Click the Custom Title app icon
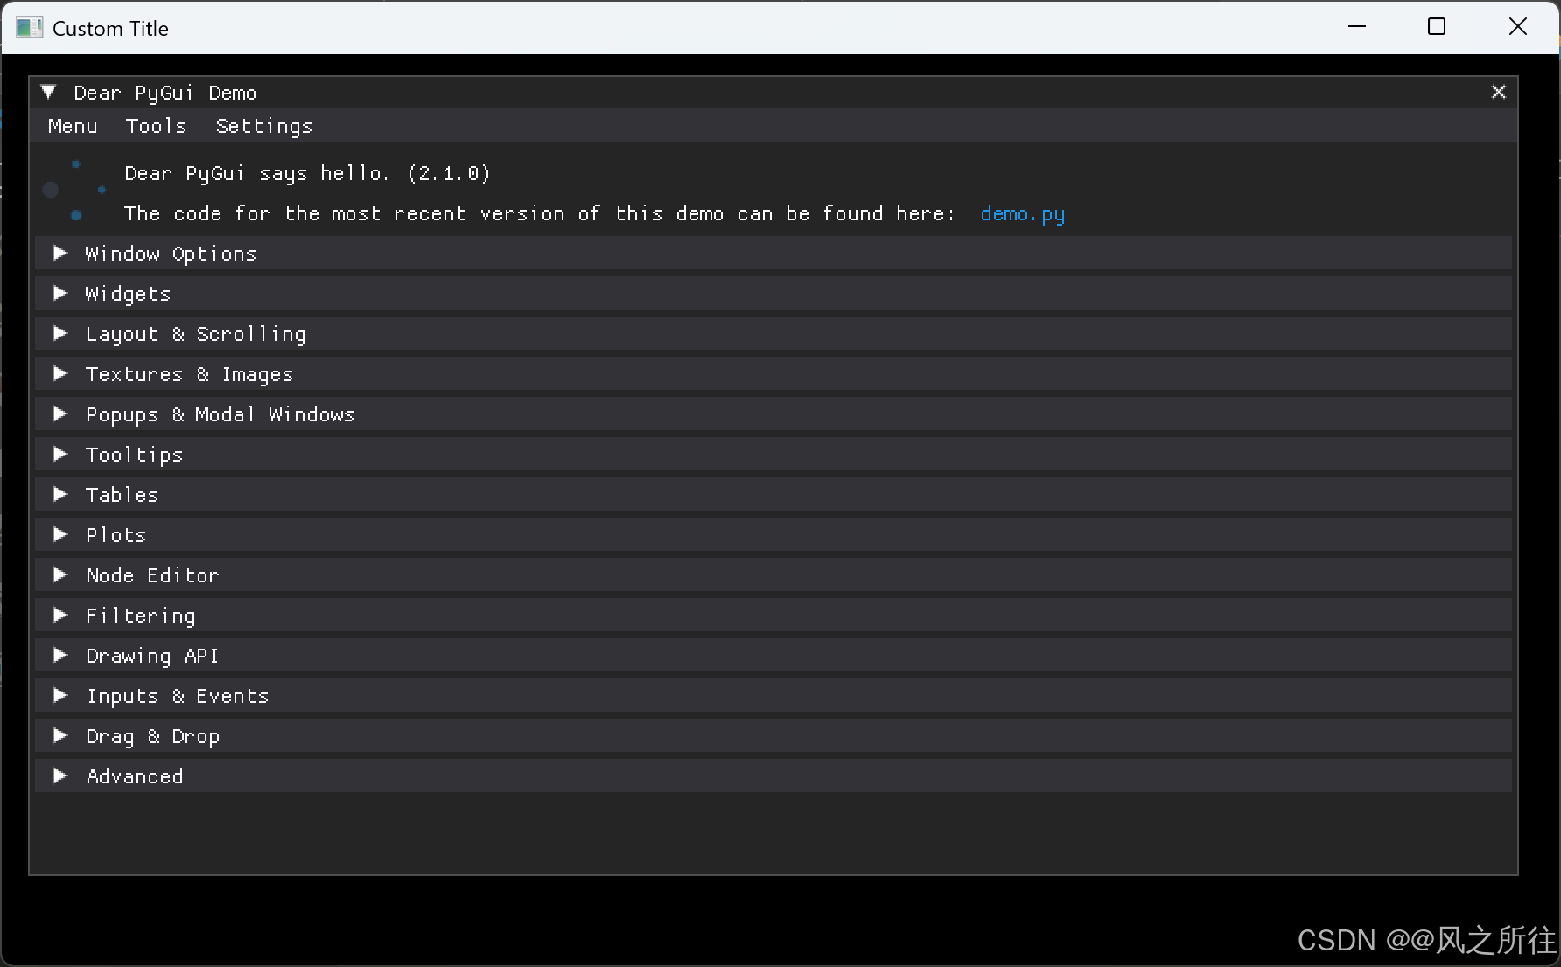Image resolution: width=1561 pixels, height=967 pixels. 29,28
